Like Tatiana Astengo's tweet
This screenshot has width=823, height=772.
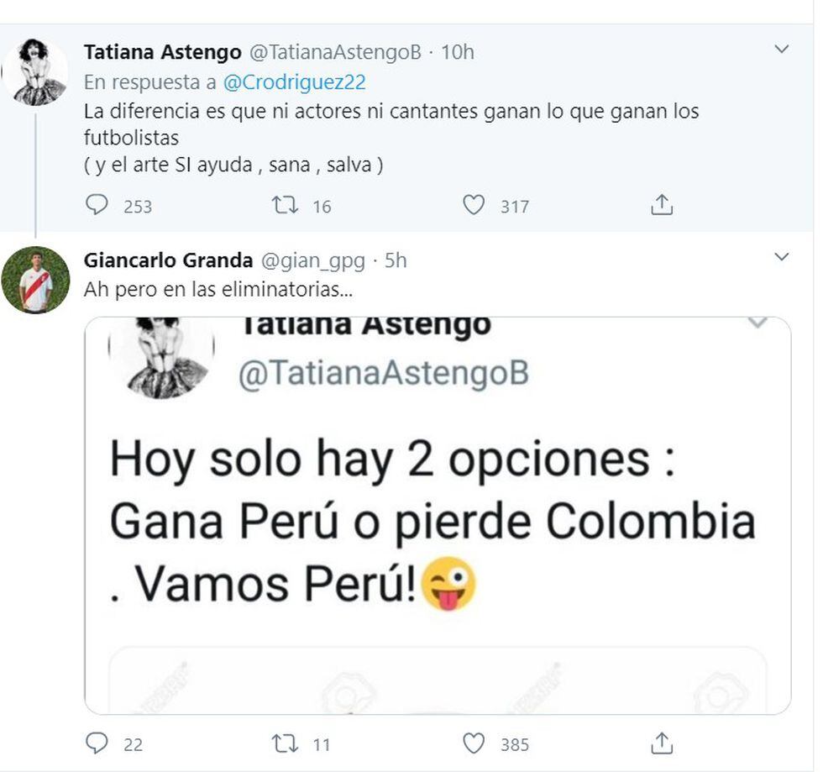(x=474, y=205)
